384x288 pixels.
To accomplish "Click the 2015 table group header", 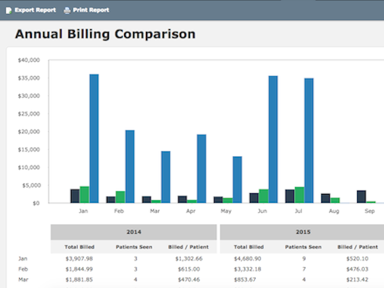I will (303, 232).
